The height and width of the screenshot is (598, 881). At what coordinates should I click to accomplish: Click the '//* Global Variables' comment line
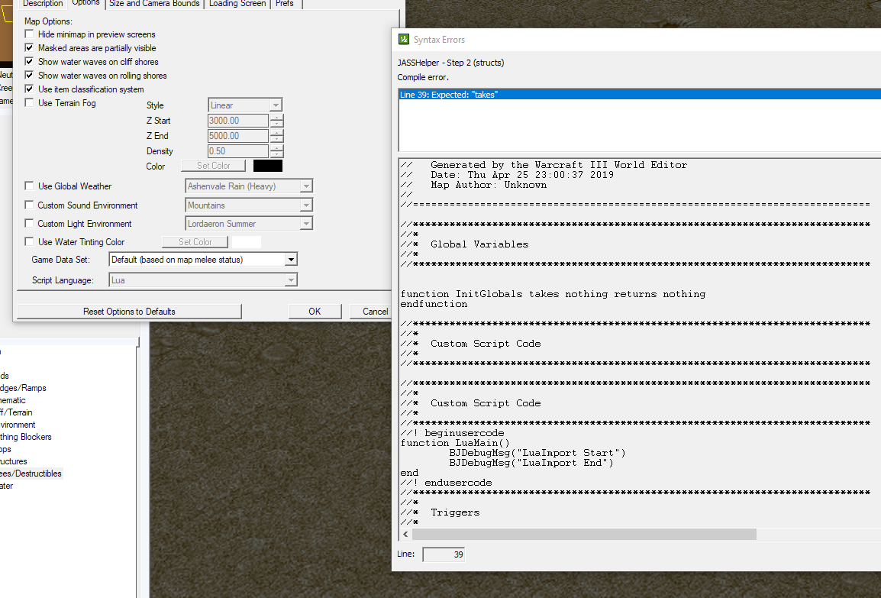coord(465,244)
